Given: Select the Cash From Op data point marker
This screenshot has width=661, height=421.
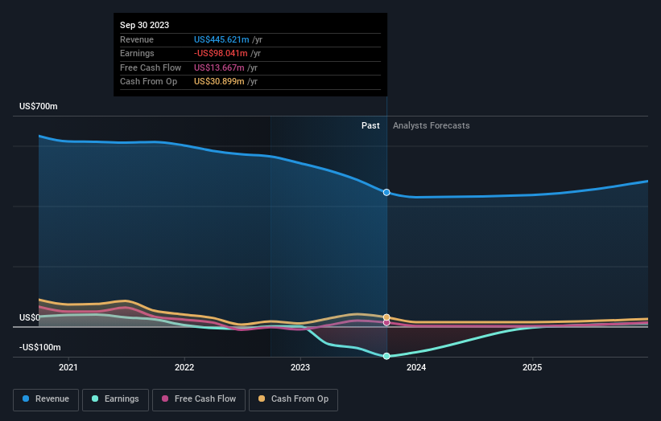Looking at the screenshot, I should [x=386, y=317].
